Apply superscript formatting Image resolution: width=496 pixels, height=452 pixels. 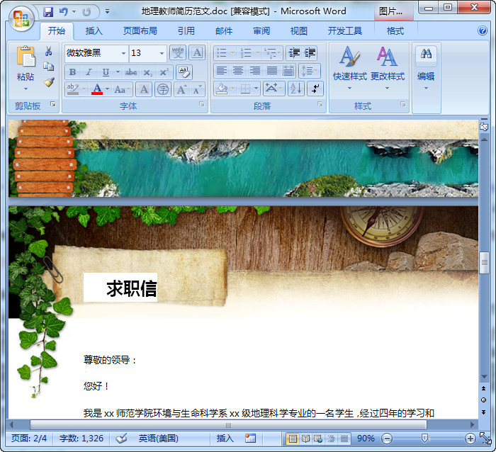pos(164,72)
